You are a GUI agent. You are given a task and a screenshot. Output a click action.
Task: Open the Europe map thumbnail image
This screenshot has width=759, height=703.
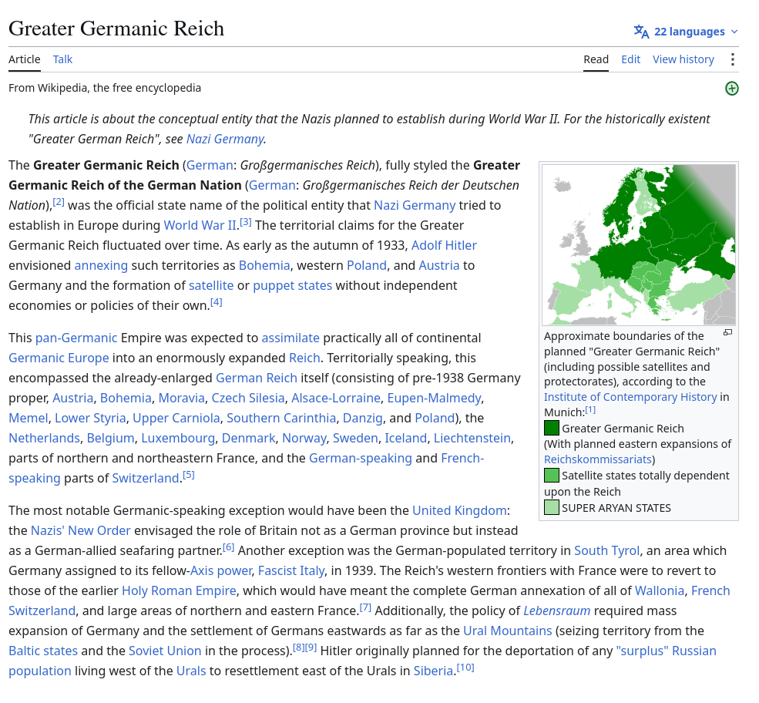639,244
